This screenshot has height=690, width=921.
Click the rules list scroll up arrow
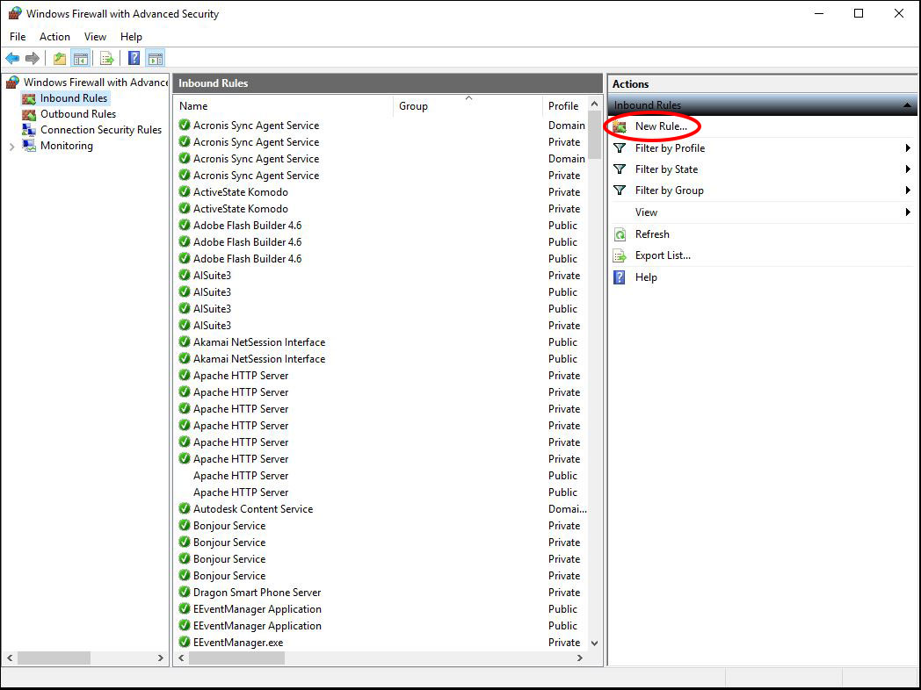[x=594, y=104]
